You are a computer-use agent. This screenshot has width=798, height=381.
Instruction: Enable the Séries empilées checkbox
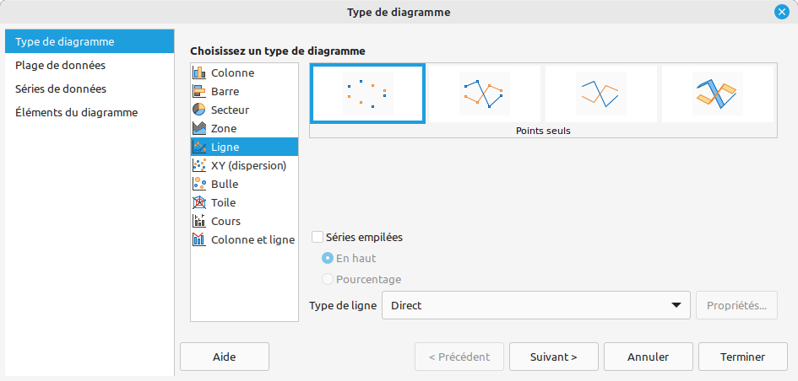coord(318,238)
